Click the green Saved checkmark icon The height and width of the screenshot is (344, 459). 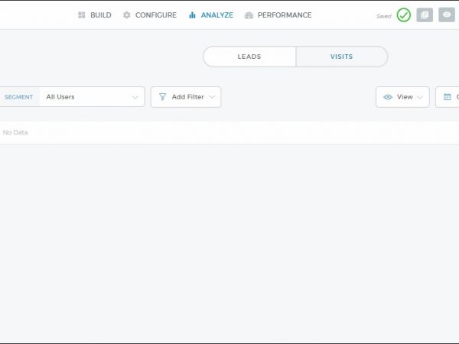403,15
